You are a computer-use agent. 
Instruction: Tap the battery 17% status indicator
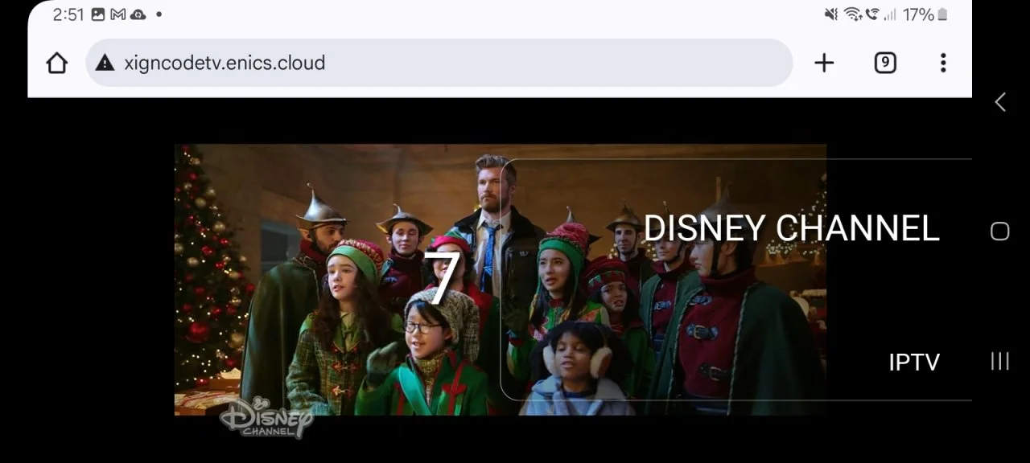click(925, 14)
